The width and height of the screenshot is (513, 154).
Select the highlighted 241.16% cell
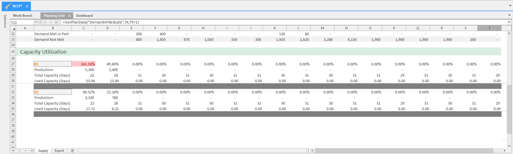[x=84, y=64]
